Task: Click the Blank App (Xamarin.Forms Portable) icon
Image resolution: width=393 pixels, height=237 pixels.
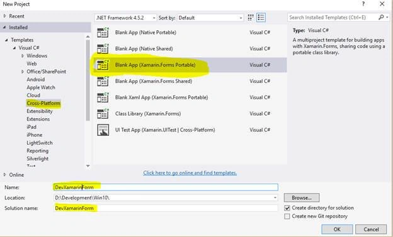Action: pos(103,65)
